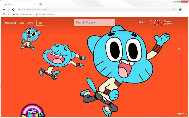189x118 pixels.
Task: Open the Most Visited menu
Action: (x=10, y=23)
